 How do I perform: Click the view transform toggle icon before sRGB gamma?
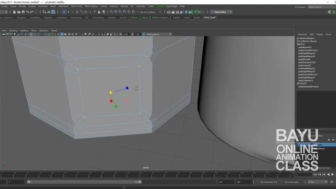(x=144, y=34)
